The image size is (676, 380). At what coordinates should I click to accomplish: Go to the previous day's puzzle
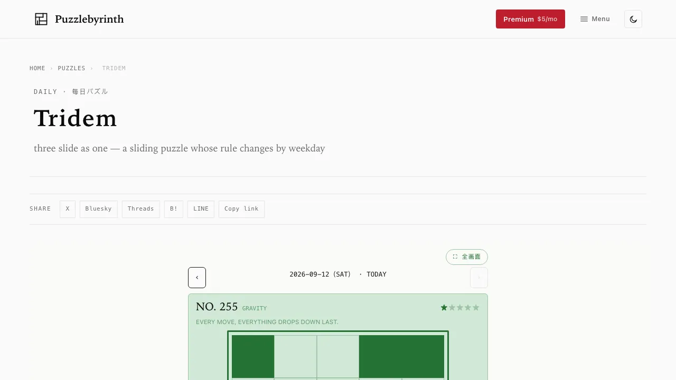(197, 278)
